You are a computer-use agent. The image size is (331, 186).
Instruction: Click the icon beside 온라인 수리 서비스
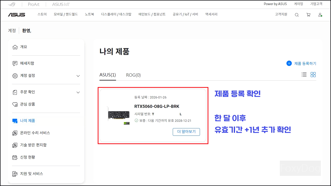coord(15,133)
